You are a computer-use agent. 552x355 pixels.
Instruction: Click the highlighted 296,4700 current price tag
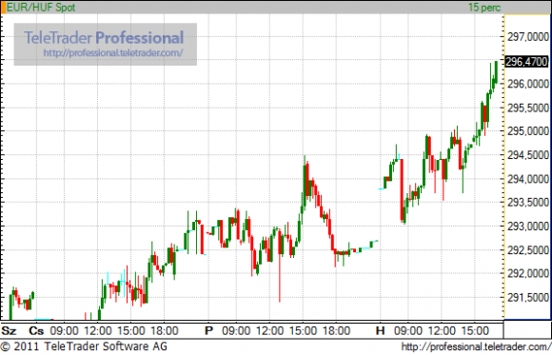(x=526, y=62)
